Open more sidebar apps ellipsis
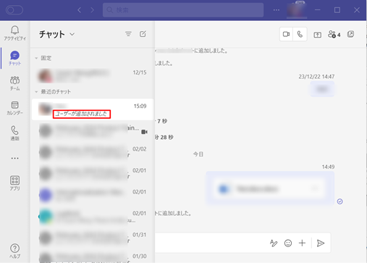The image size is (367, 263). point(14,158)
